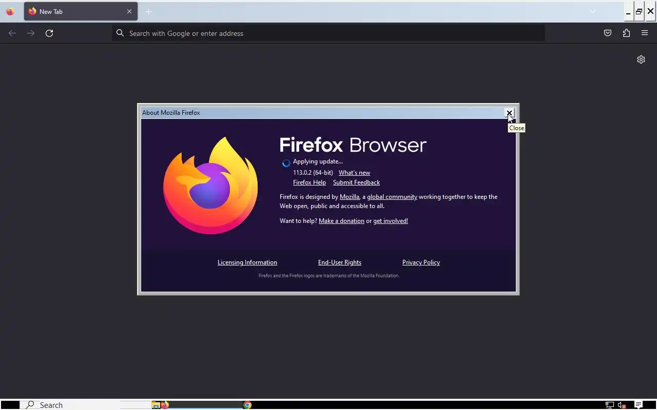Open the new tab personalize gear icon
The height and width of the screenshot is (410, 657).
click(641, 59)
